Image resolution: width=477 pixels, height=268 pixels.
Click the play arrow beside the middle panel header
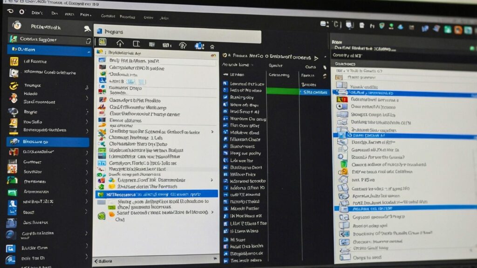316,58
